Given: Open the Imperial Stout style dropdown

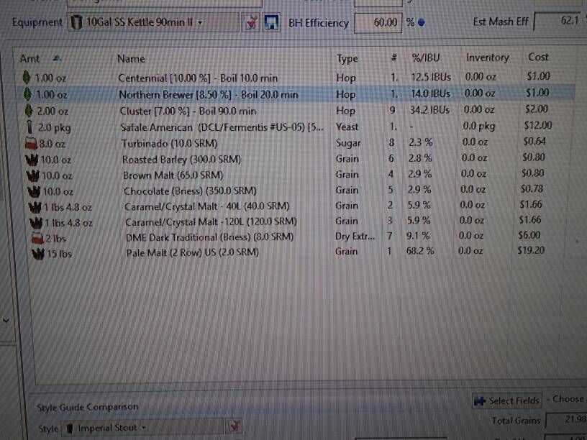Looking at the screenshot, I should tap(143, 428).
